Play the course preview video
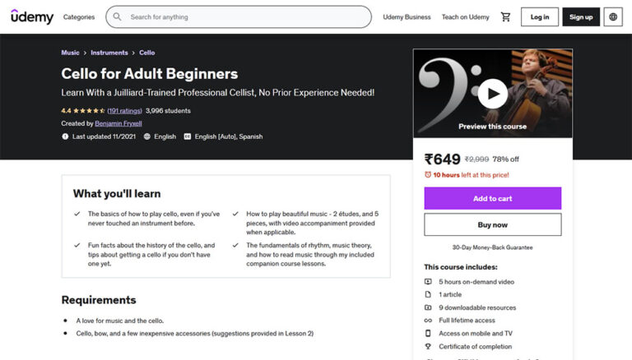Image resolution: width=632 pixels, height=360 pixels. 492,93
